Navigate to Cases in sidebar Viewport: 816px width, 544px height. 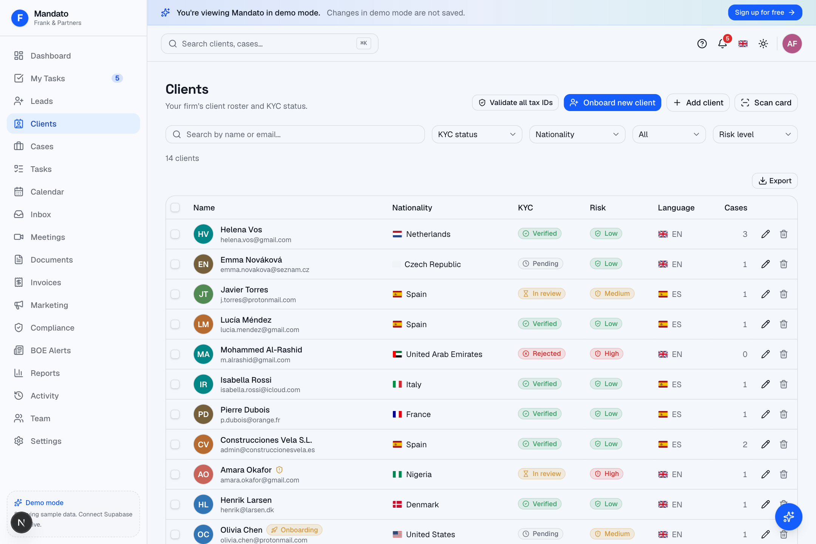[73, 146]
